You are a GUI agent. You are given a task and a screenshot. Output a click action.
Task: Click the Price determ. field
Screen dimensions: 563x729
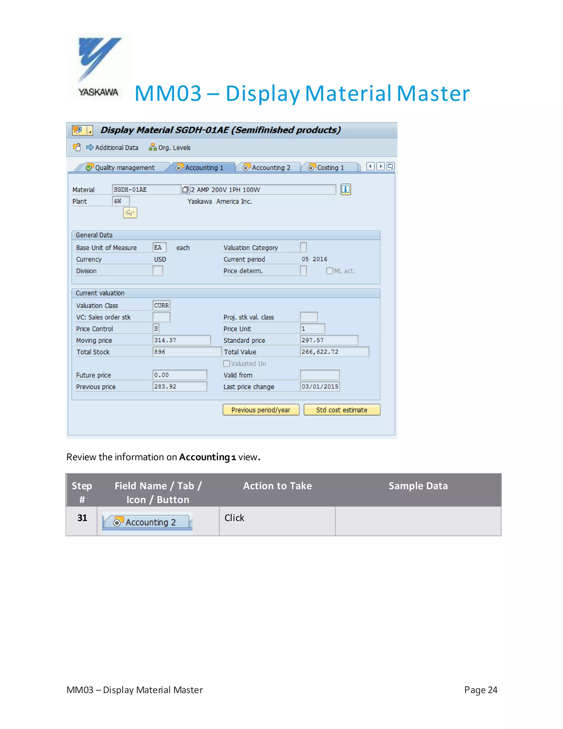pyautogui.click(x=303, y=271)
